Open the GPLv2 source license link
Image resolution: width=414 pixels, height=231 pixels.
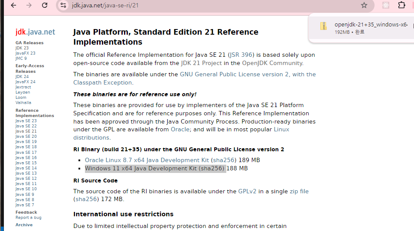247,192
